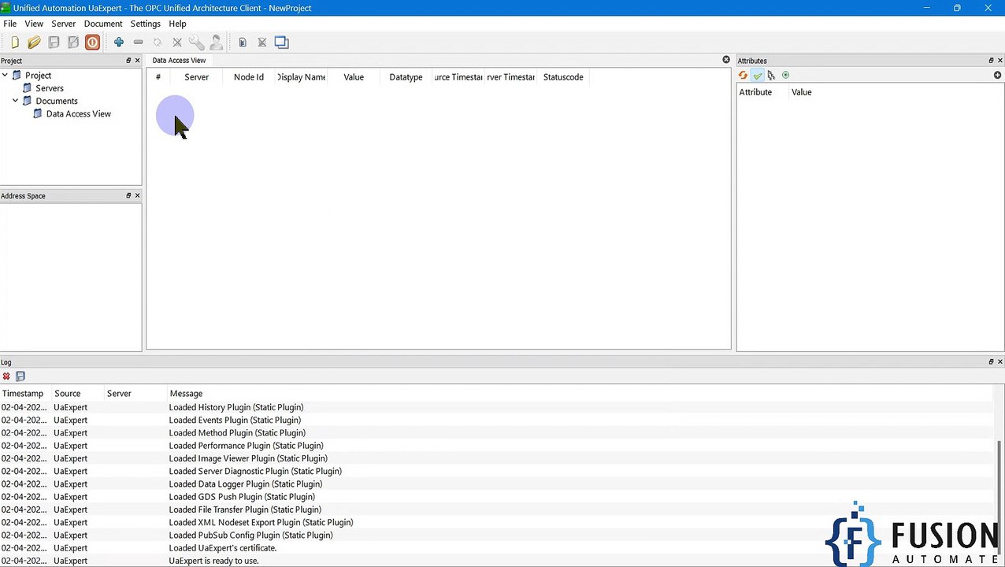Screen dimensions: 1005x567
Task: Select the Documents folder in tree
Action: coord(57,101)
